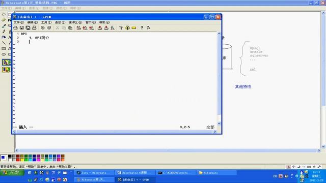Select the Pencil tool in Paint toolbox

pyautogui.click(x=4, y=32)
